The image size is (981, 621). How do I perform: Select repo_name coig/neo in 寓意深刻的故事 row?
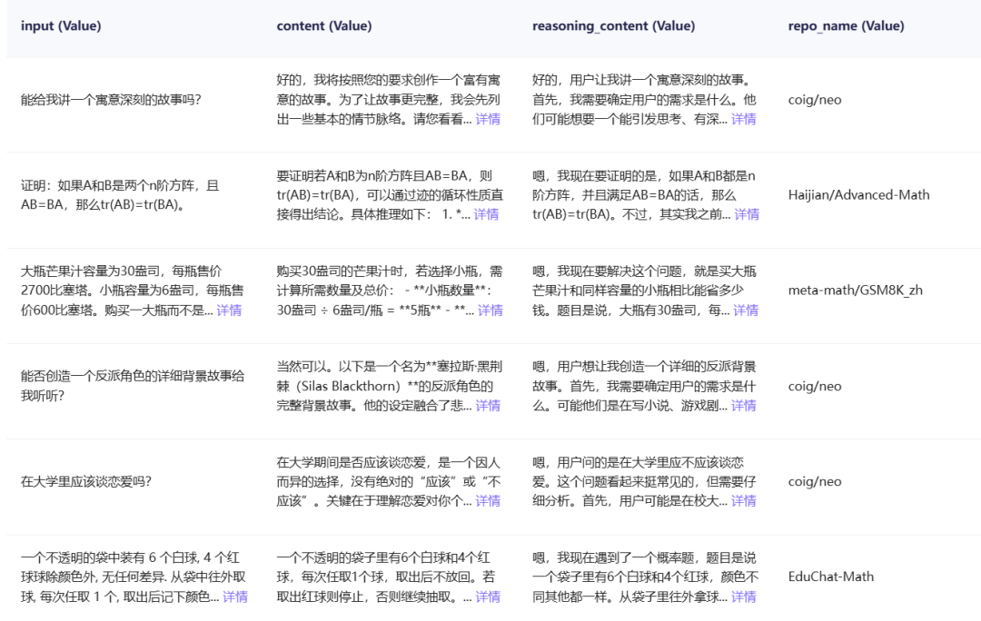(815, 100)
